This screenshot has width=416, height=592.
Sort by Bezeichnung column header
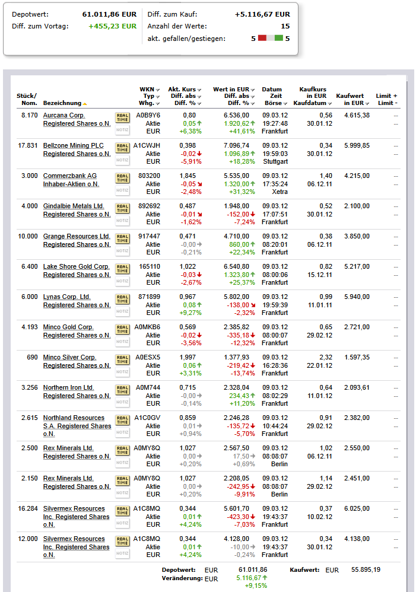[x=65, y=103]
